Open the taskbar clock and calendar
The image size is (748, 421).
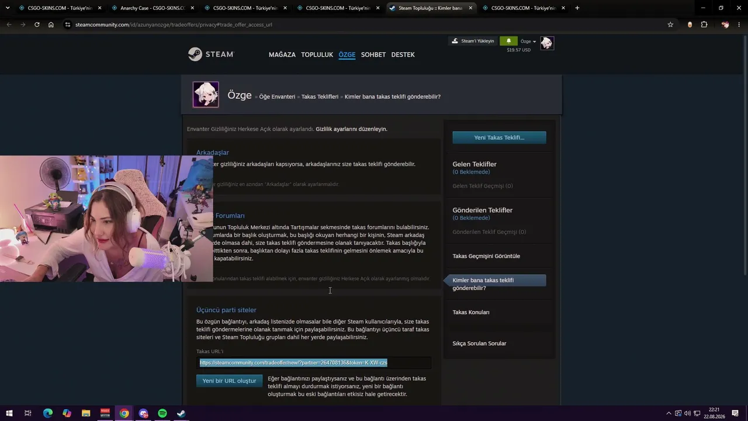pos(714,413)
